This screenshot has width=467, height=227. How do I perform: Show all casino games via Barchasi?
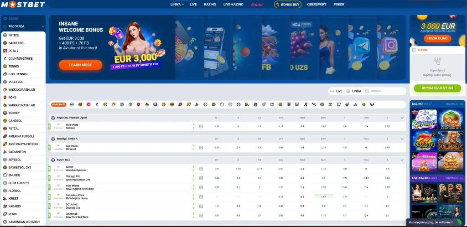(x=455, y=104)
